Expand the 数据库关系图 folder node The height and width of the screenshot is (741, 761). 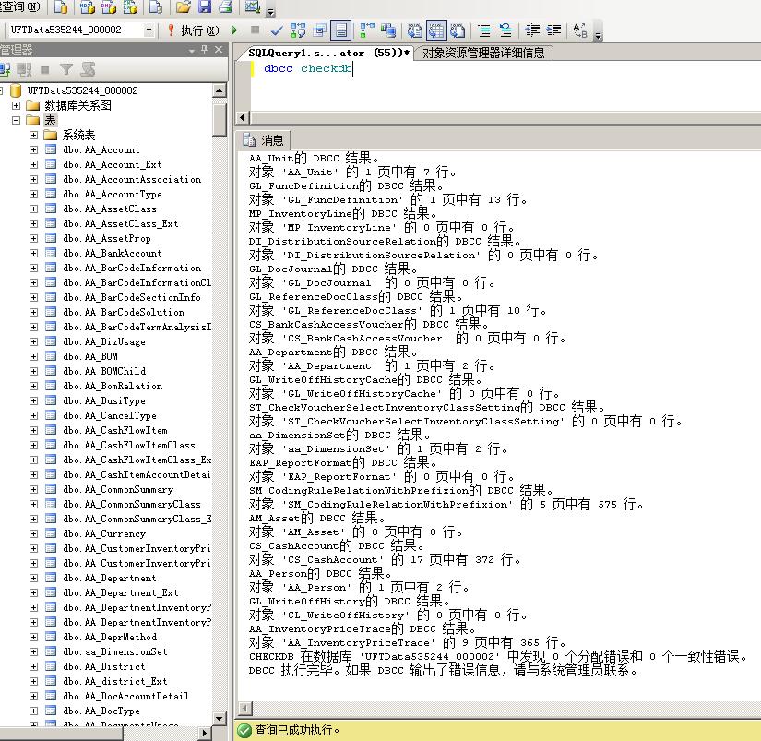(16, 105)
